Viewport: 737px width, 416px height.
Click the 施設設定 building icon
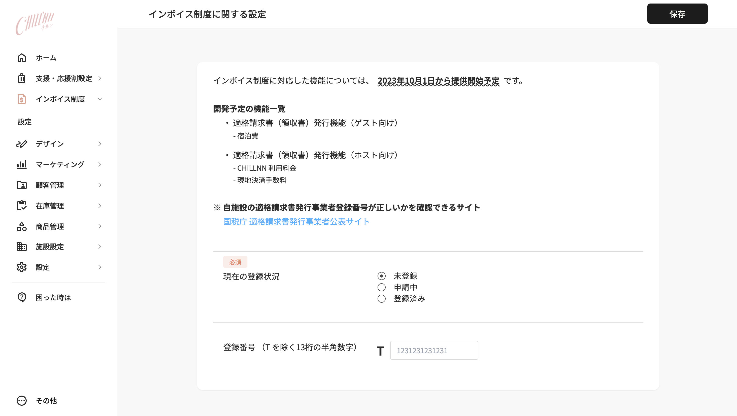coord(21,247)
